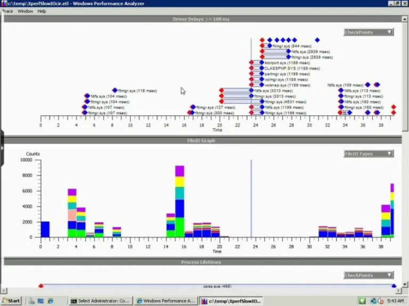Click the fltmgr.sys (160 msec) label
409x306 pixels.
click(364, 107)
